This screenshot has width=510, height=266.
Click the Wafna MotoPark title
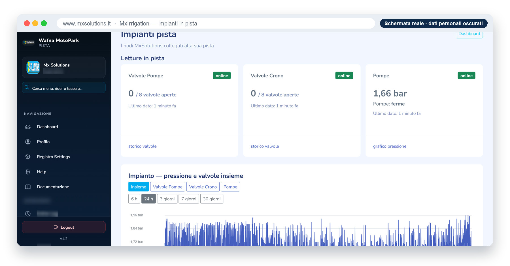tap(59, 40)
